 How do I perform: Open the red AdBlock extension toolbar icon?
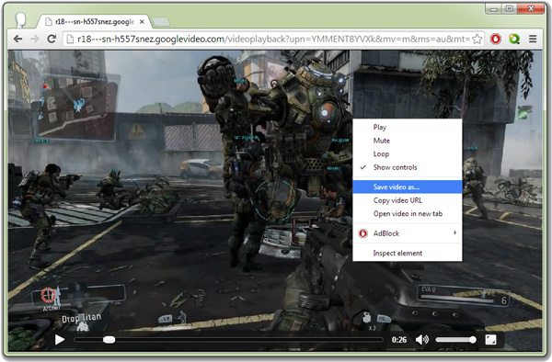tap(496, 39)
